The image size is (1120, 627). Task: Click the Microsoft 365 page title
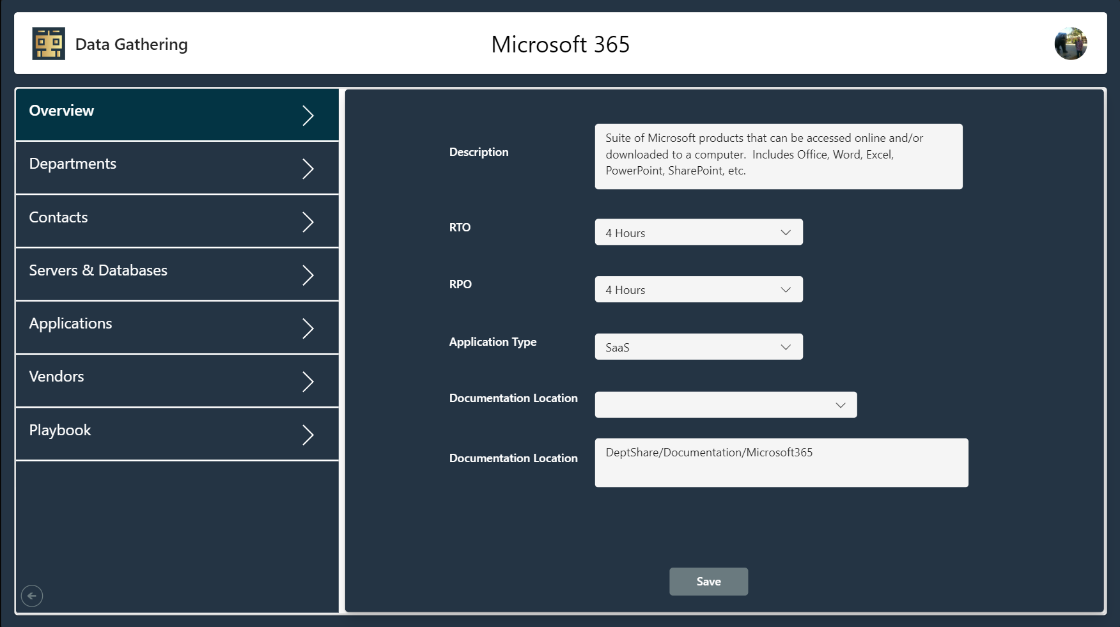pos(561,44)
